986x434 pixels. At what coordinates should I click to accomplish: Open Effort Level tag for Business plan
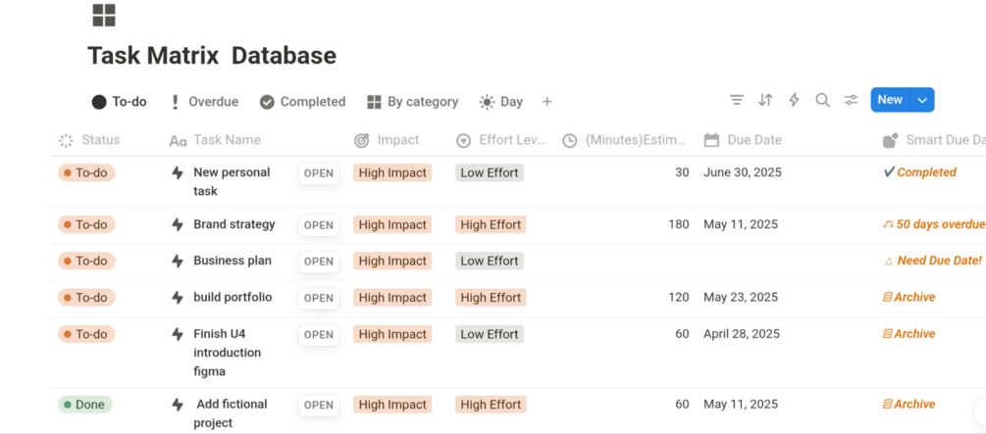490,261
